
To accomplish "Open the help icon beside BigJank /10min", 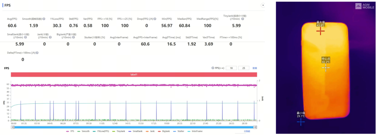I will click(x=73, y=37).
